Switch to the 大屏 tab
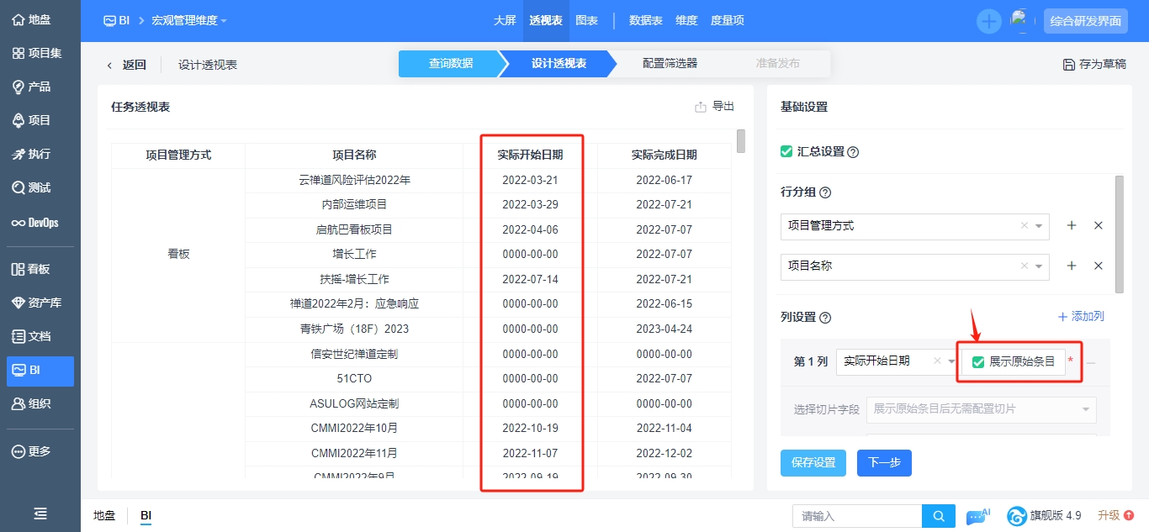 coord(505,21)
